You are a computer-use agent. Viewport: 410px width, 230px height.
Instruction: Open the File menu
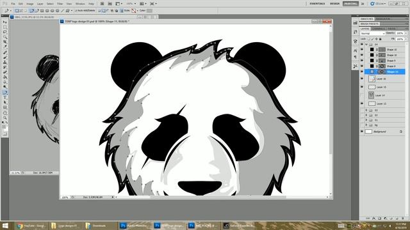point(13,4)
